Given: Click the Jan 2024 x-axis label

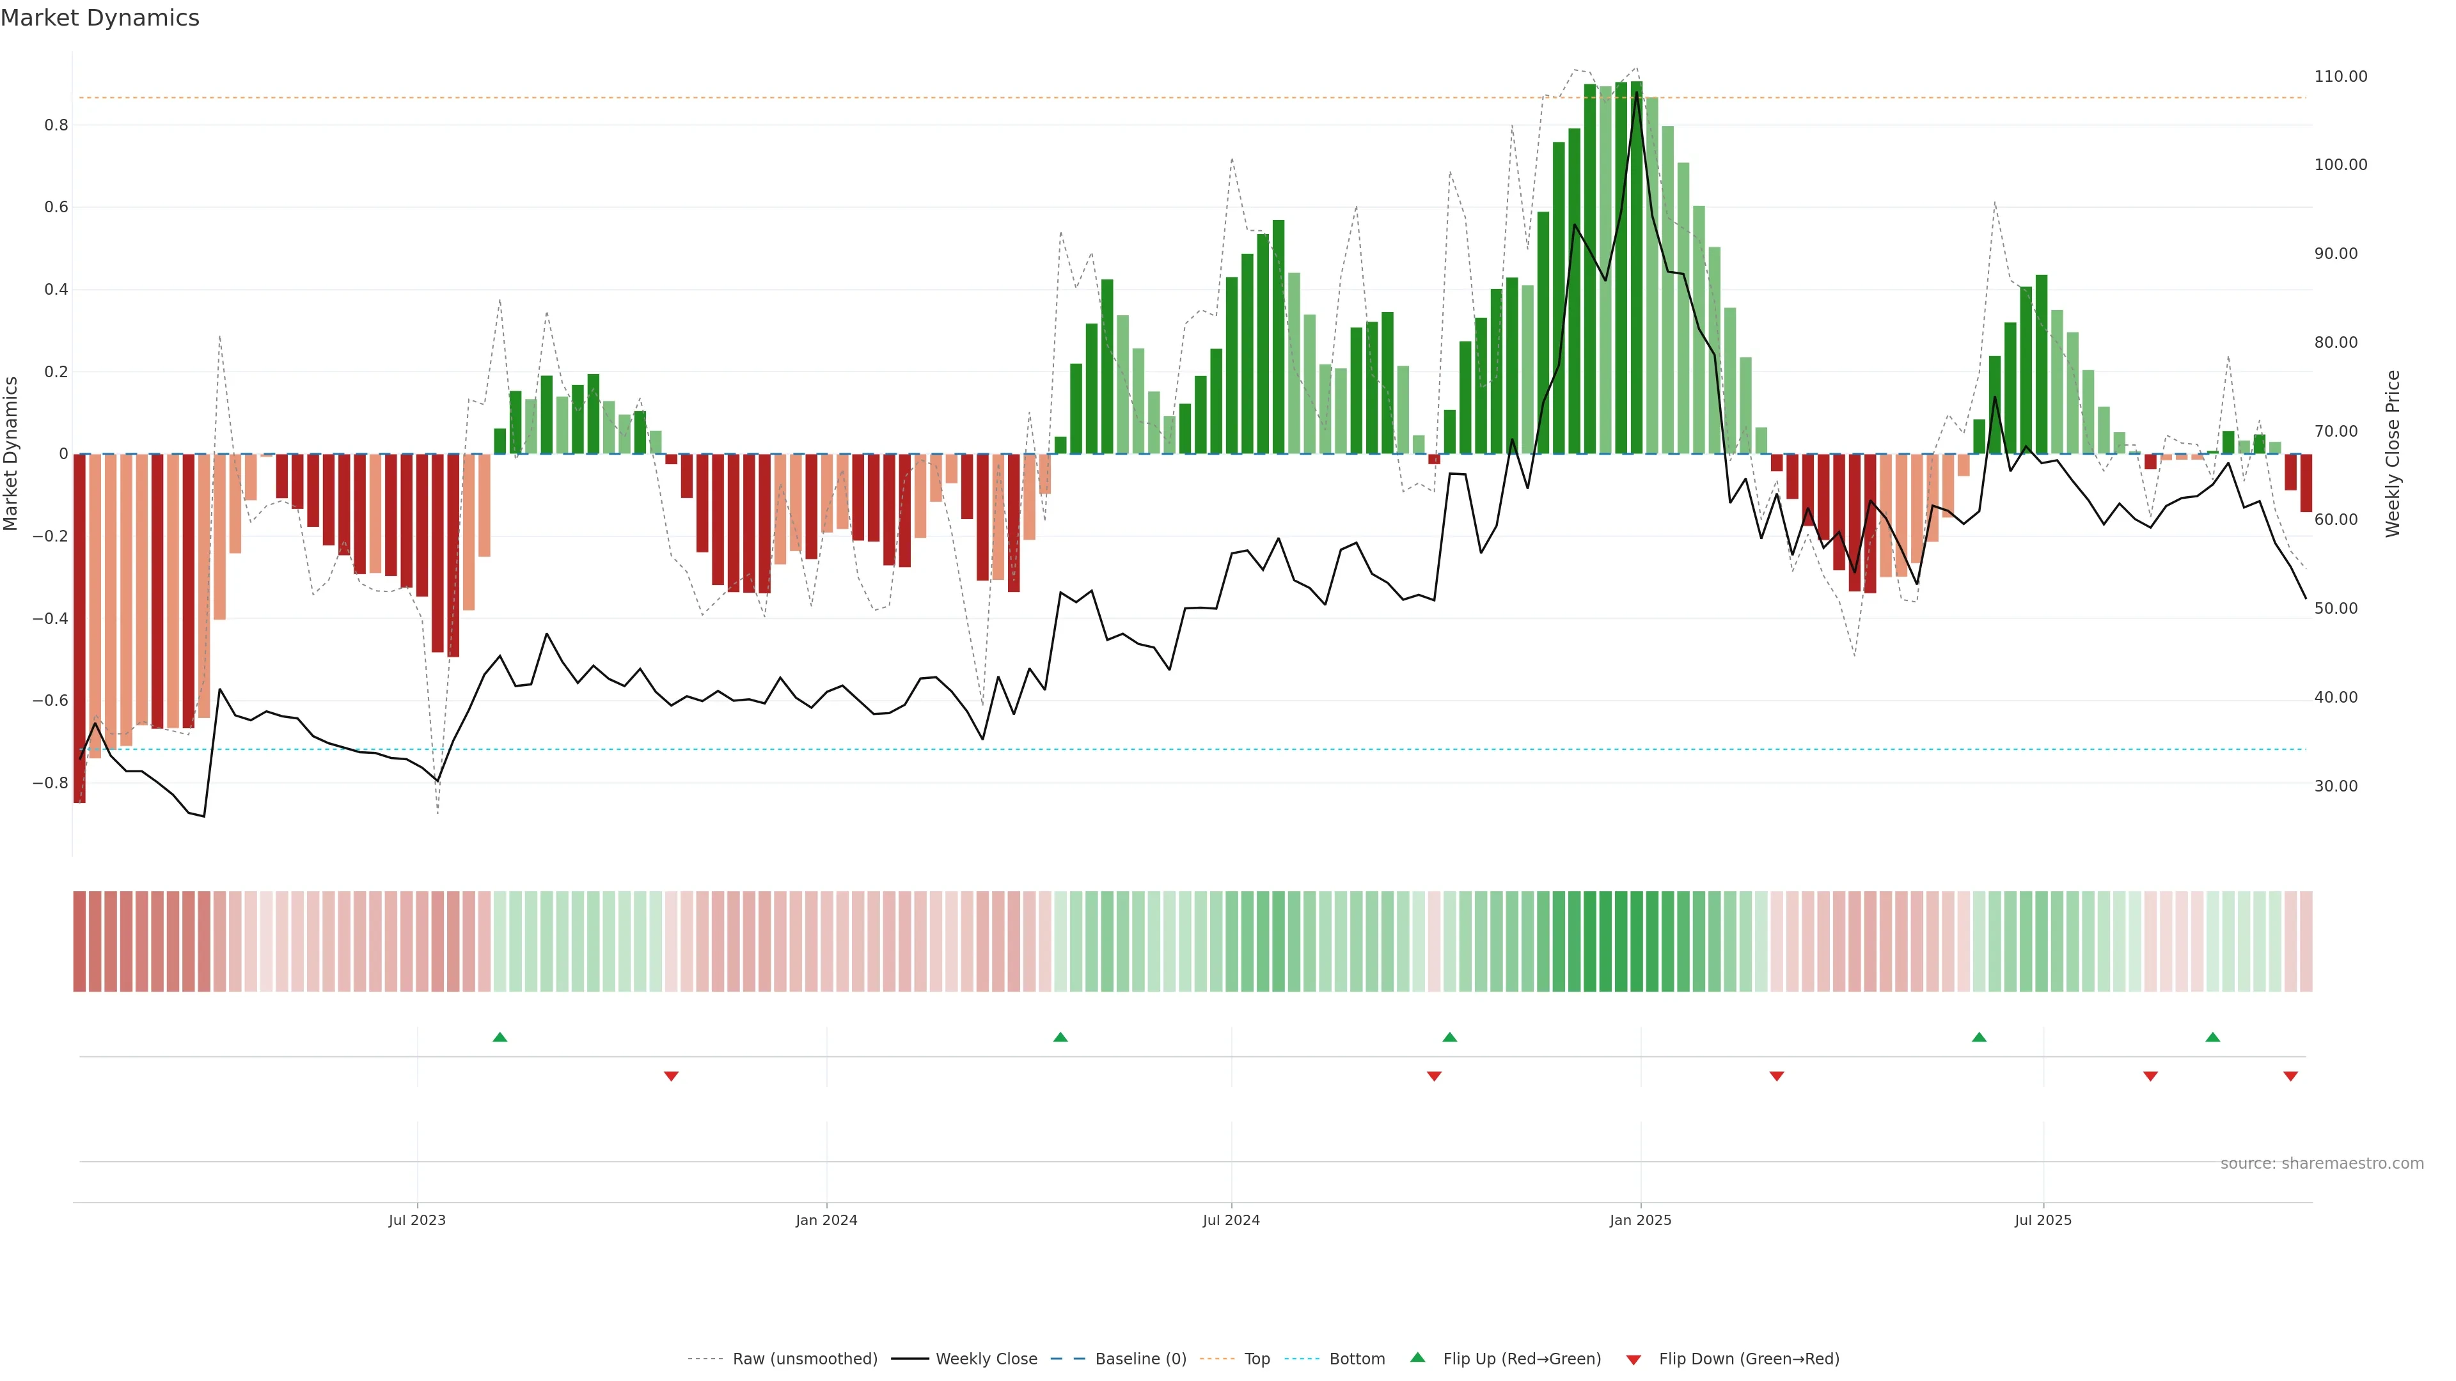Looking at the screenshot, I should pos(826,1220).
